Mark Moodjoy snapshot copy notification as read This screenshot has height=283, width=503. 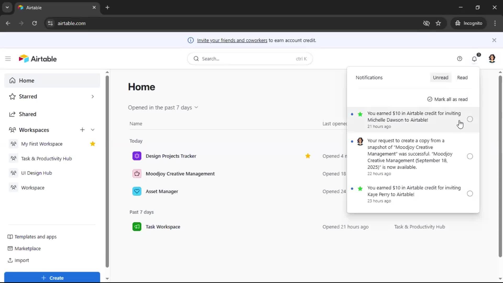(470, 156)
